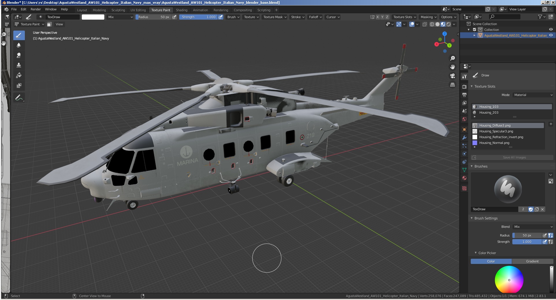Viewport: 556px width, 300px height.
Task: Switch perspective/orthographic grid gizmo
Action: tap(453, 85)
